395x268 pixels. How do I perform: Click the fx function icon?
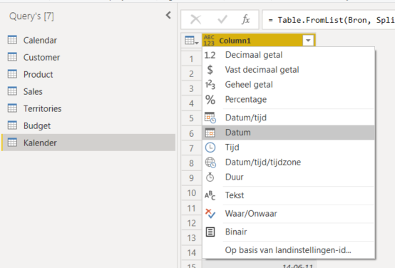245,20
